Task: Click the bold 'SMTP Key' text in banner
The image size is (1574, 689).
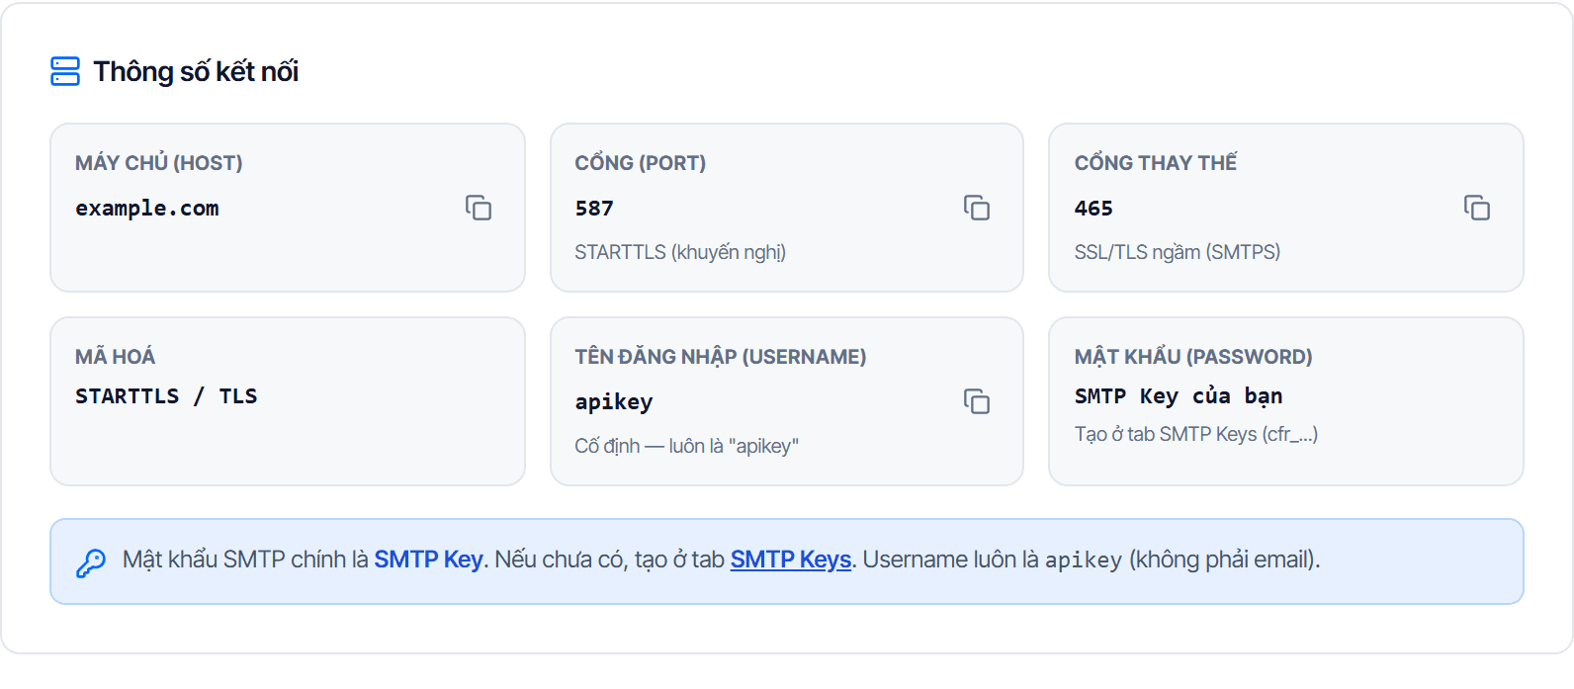Action: 428,560
